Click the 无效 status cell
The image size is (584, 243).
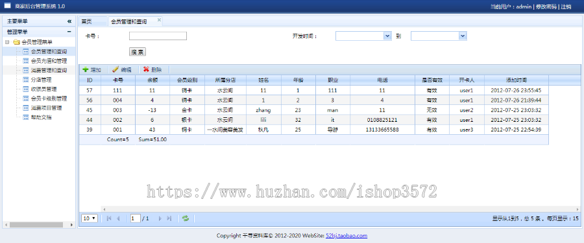[x=432, y=110]
